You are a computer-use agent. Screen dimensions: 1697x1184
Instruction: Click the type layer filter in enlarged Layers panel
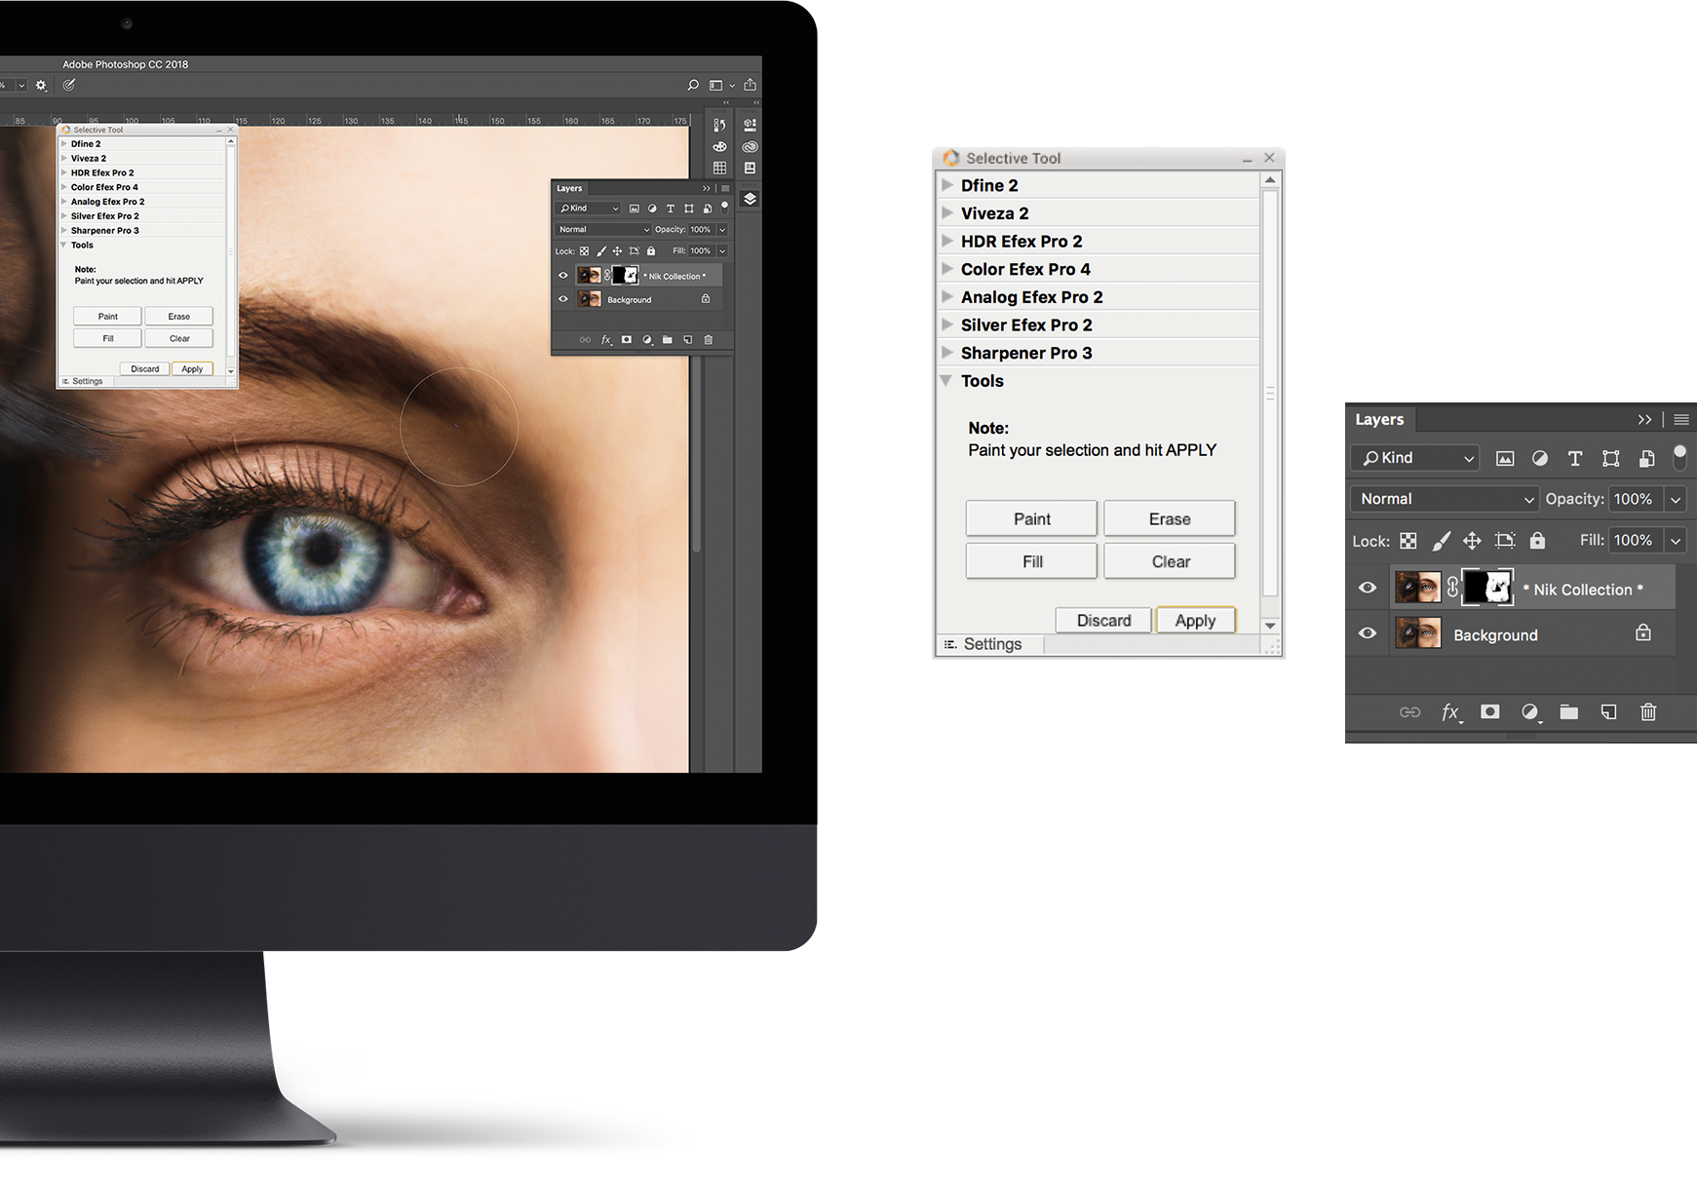tap(1575, 458)
